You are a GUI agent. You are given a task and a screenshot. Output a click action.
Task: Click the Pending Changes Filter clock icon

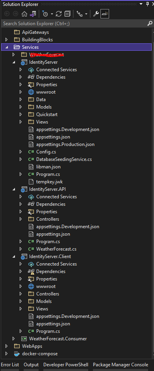tap(45, 14)
